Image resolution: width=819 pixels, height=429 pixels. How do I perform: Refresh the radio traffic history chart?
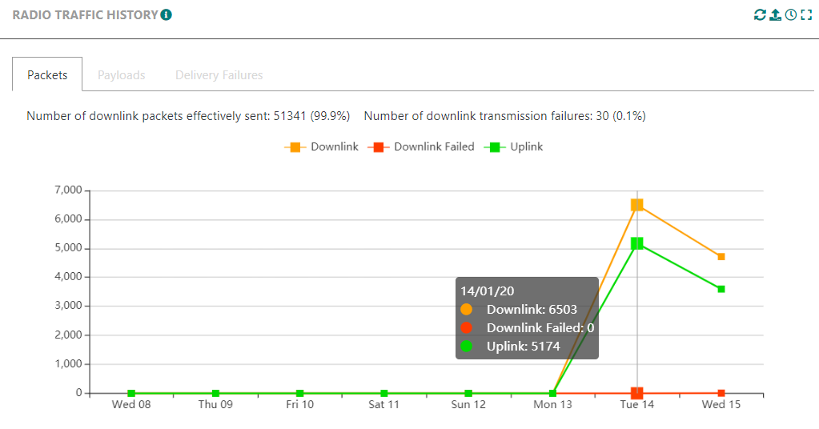click(760, 15)
